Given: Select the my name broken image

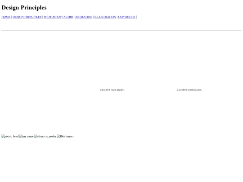Looking at the screenshot, I should pos(27,136).
